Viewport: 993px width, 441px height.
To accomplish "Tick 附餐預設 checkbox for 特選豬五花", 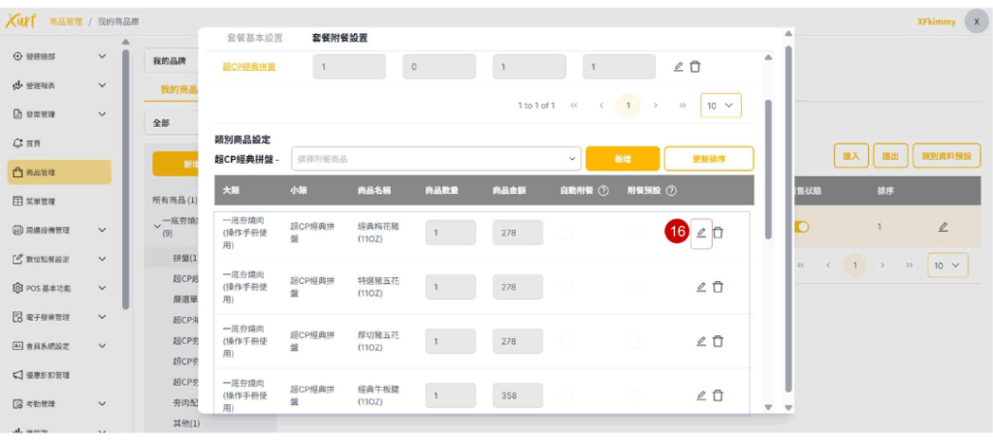I will [633, 287].
